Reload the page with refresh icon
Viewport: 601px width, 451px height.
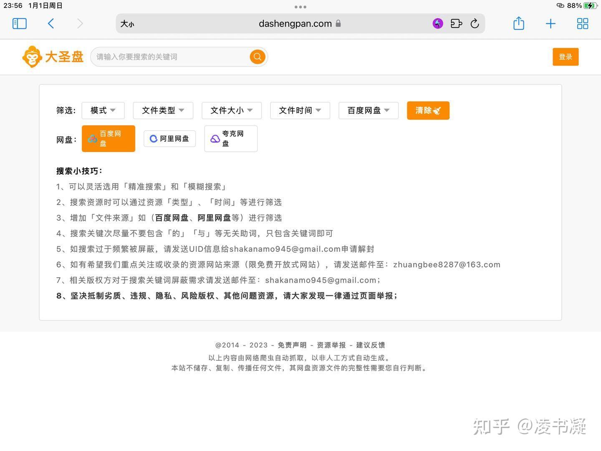(475, 24)
